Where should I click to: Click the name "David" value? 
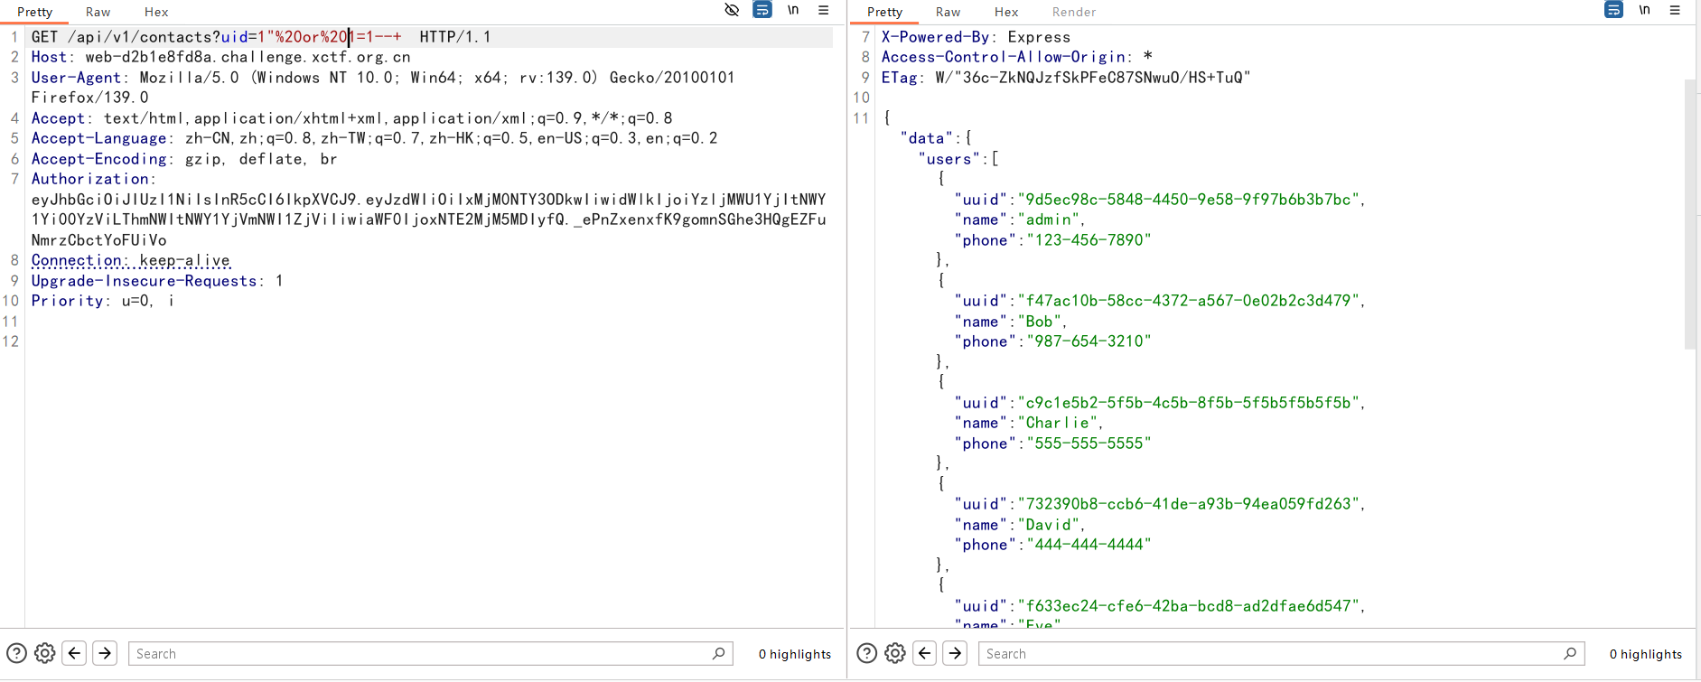[1049, 525]
